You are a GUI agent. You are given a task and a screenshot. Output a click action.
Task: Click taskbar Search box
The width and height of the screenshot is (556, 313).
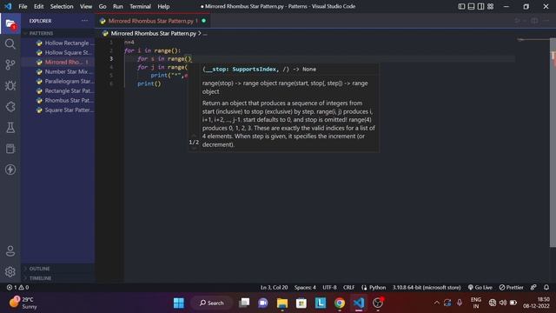212,303
